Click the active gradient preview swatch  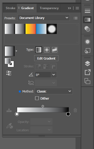(x=10, y=51)
